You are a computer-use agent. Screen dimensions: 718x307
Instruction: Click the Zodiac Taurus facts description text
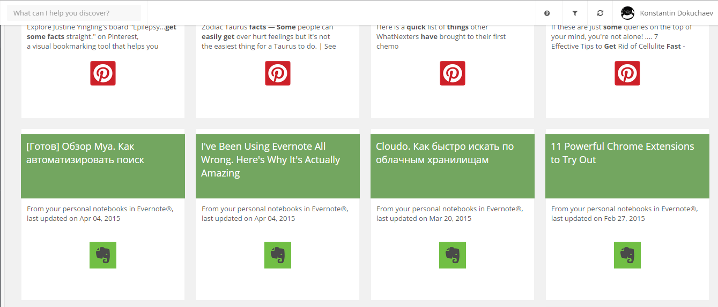tap(269, 36)
